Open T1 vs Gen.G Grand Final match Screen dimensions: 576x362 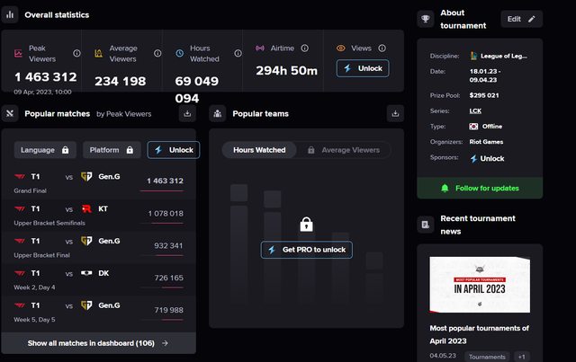pos(98,181)
